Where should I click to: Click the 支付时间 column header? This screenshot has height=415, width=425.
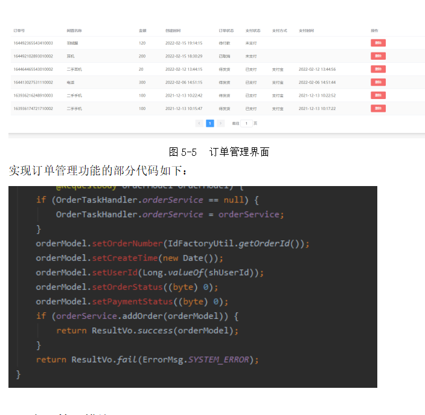[306, 31]
